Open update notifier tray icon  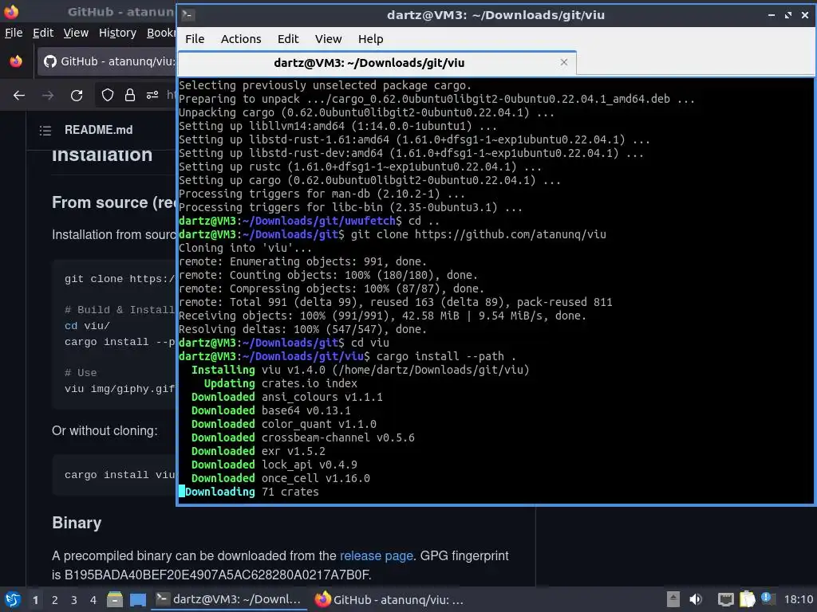point(767,598)
